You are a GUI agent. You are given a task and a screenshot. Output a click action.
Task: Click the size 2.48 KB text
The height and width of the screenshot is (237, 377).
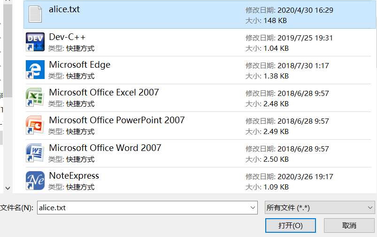click(x=276, y=103)
